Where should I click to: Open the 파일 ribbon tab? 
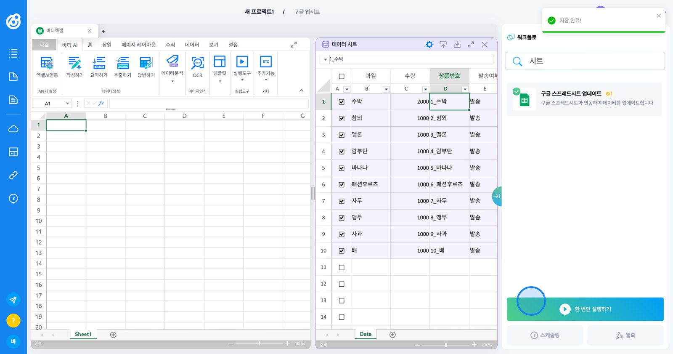coord(44,45)
